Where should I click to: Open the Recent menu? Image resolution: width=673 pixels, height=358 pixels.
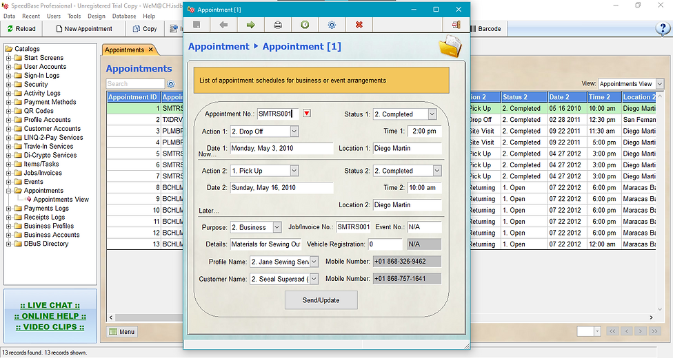pos(31,16)
